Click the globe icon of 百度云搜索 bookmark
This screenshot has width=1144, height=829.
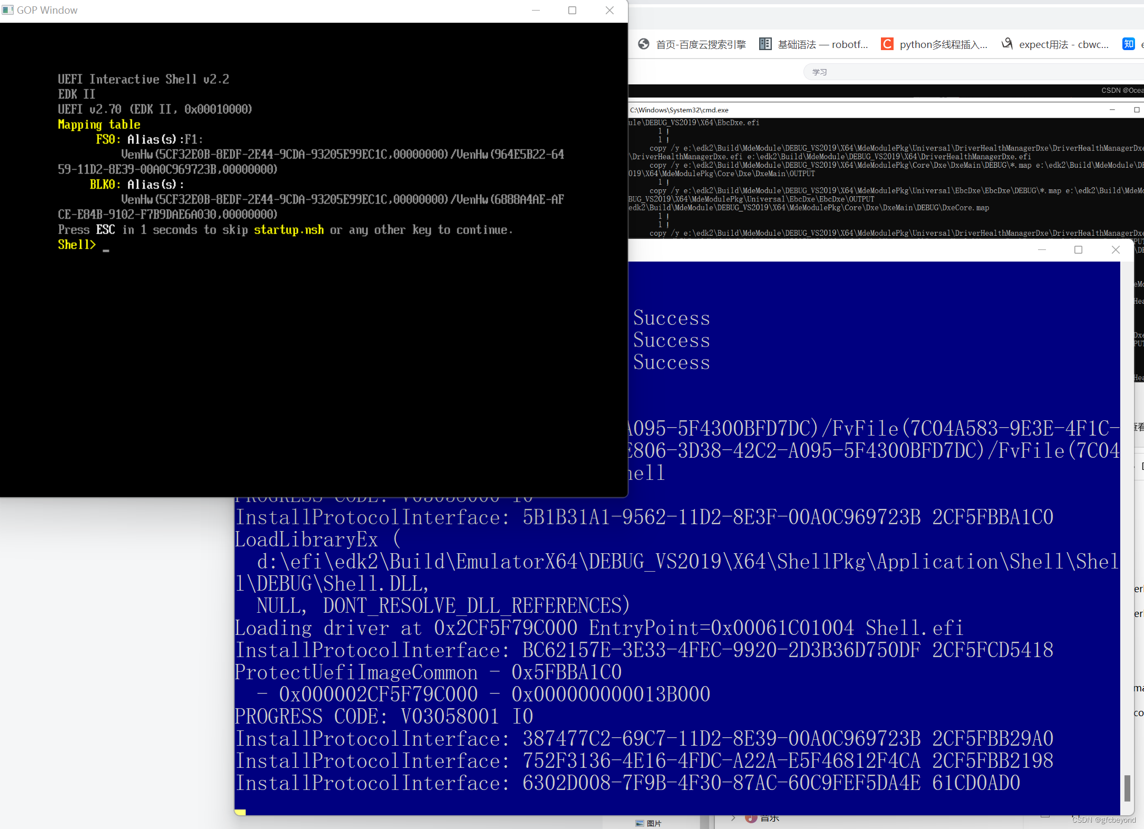pos(644,44)
